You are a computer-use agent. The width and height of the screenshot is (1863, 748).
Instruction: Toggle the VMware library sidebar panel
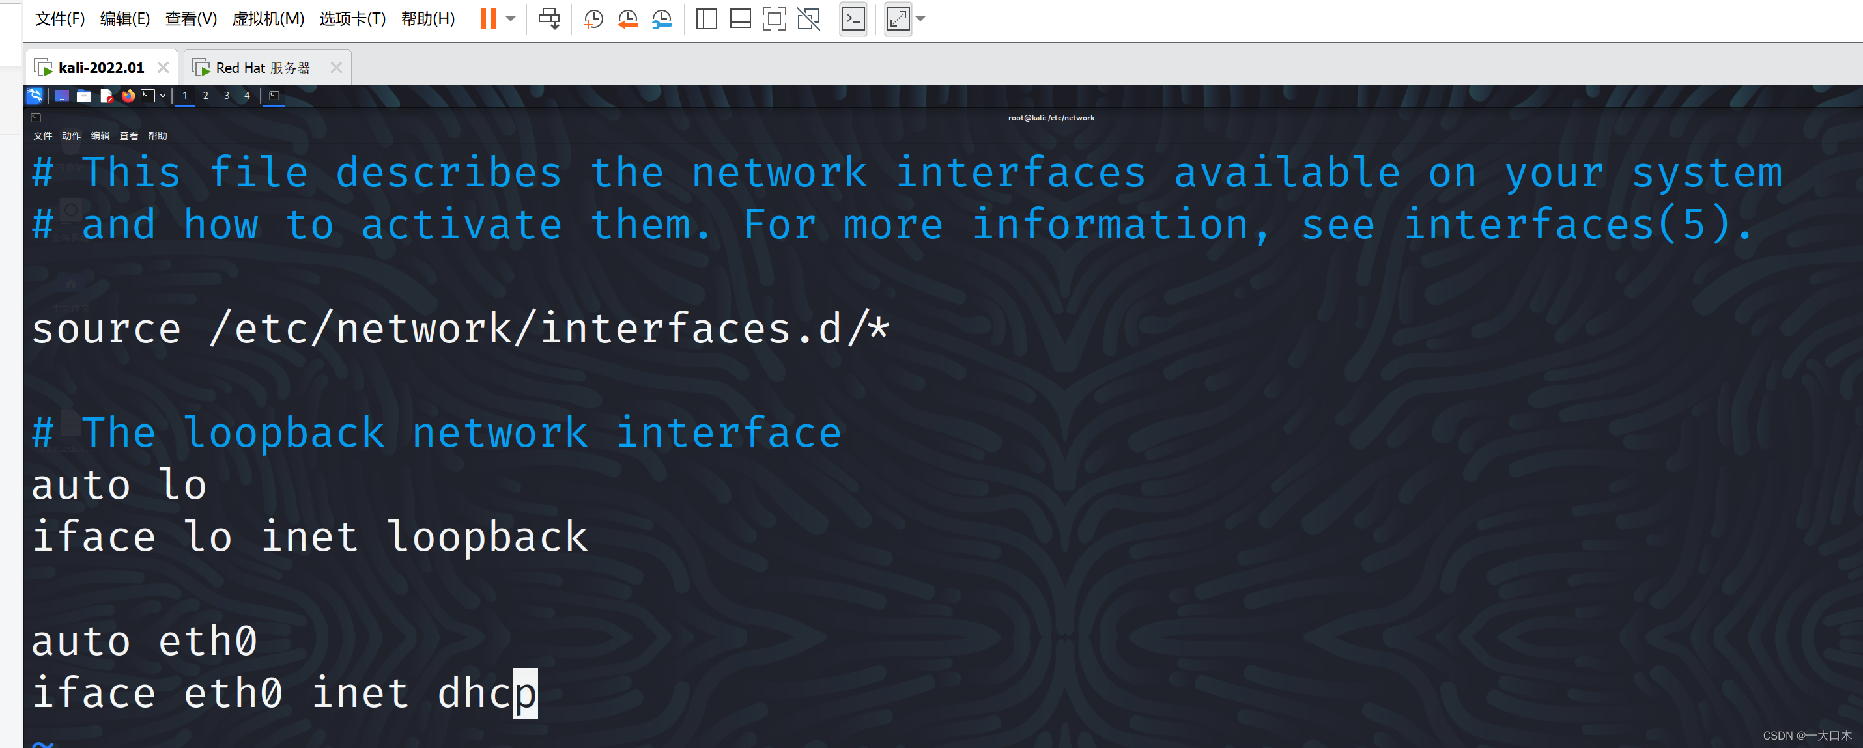[x=706, y=19]
